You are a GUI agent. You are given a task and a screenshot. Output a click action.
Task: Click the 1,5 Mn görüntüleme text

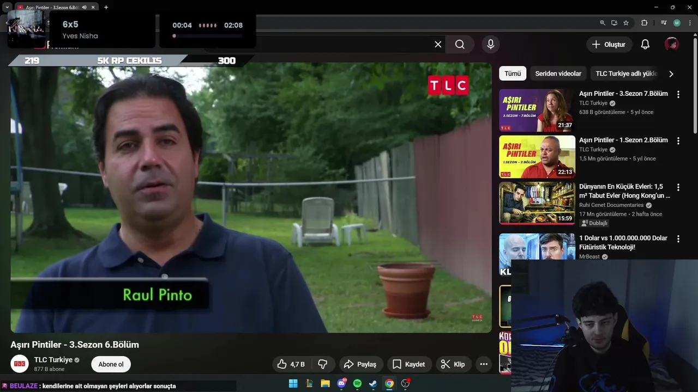pyautogui.click(x=603, y=158)
